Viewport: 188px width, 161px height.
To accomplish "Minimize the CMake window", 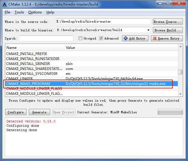I will (160, 3).
